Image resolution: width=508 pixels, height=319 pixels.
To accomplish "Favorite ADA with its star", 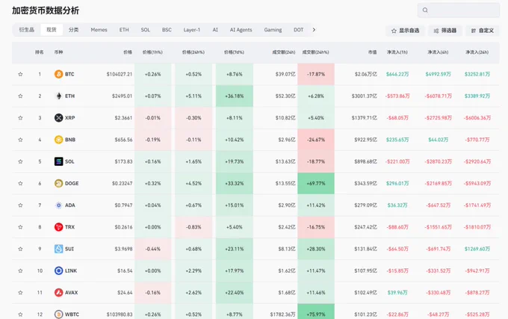I will click(x=20, y=205).
